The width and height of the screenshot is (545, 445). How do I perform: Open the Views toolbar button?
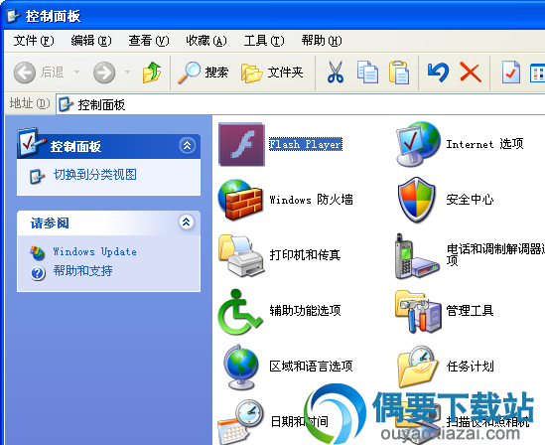coord(537,74)
